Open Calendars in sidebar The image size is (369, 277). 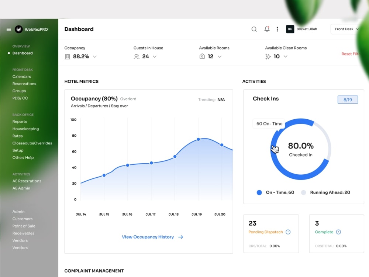click(x=22, y=76)
